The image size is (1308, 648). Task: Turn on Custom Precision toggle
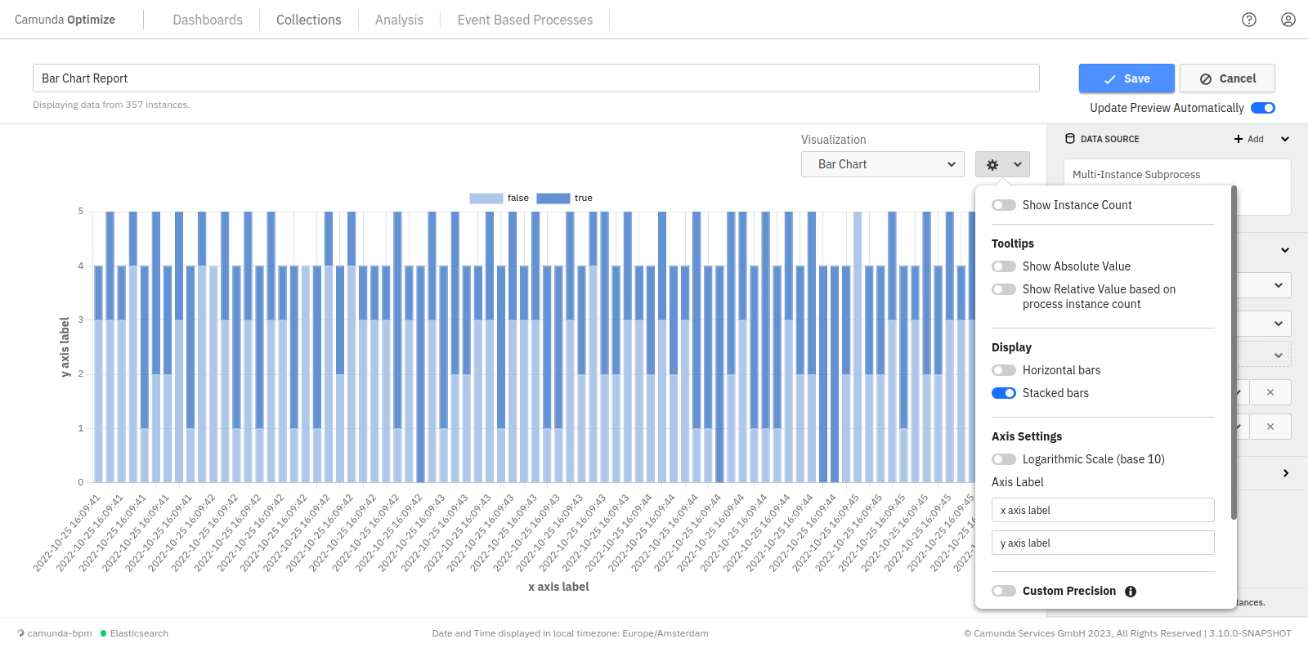tap(1004, 591)
